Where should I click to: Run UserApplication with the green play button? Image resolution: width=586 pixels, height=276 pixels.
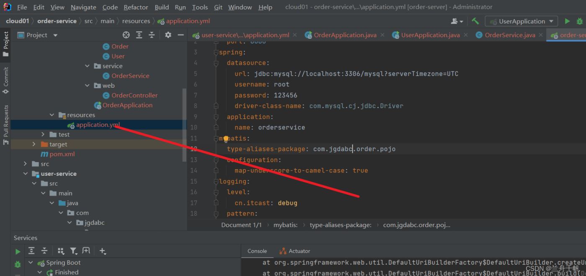point(567,21)
